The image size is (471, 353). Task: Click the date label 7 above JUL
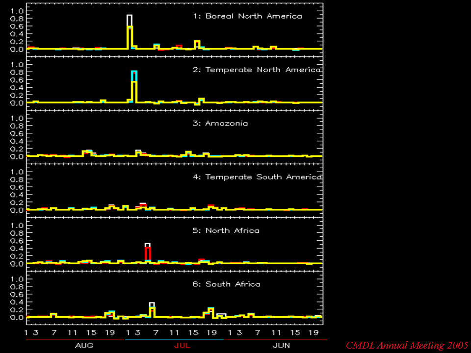pos(156,332)
